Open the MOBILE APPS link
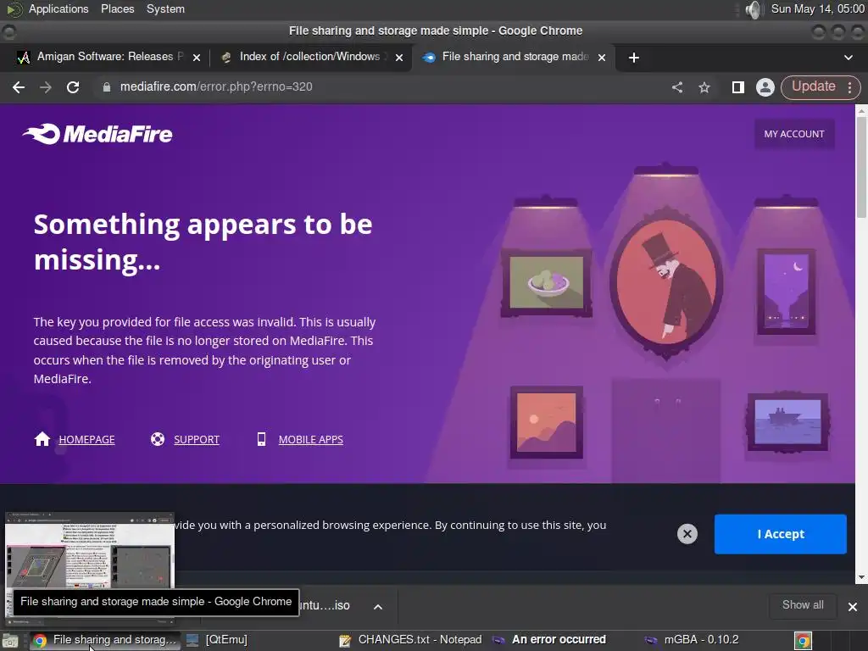 click(x=310, y=440)
